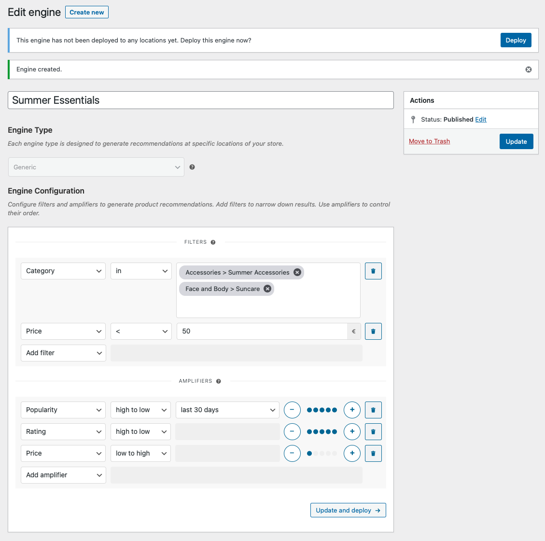The height and width of the screenshot is (541, 545).
Task: Show help for the Amplifiers section
Action: point(219,381)
